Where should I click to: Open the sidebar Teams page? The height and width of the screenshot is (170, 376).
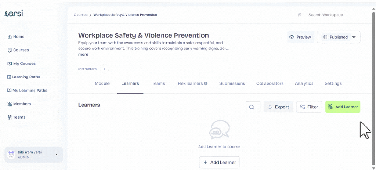[16, 117]
